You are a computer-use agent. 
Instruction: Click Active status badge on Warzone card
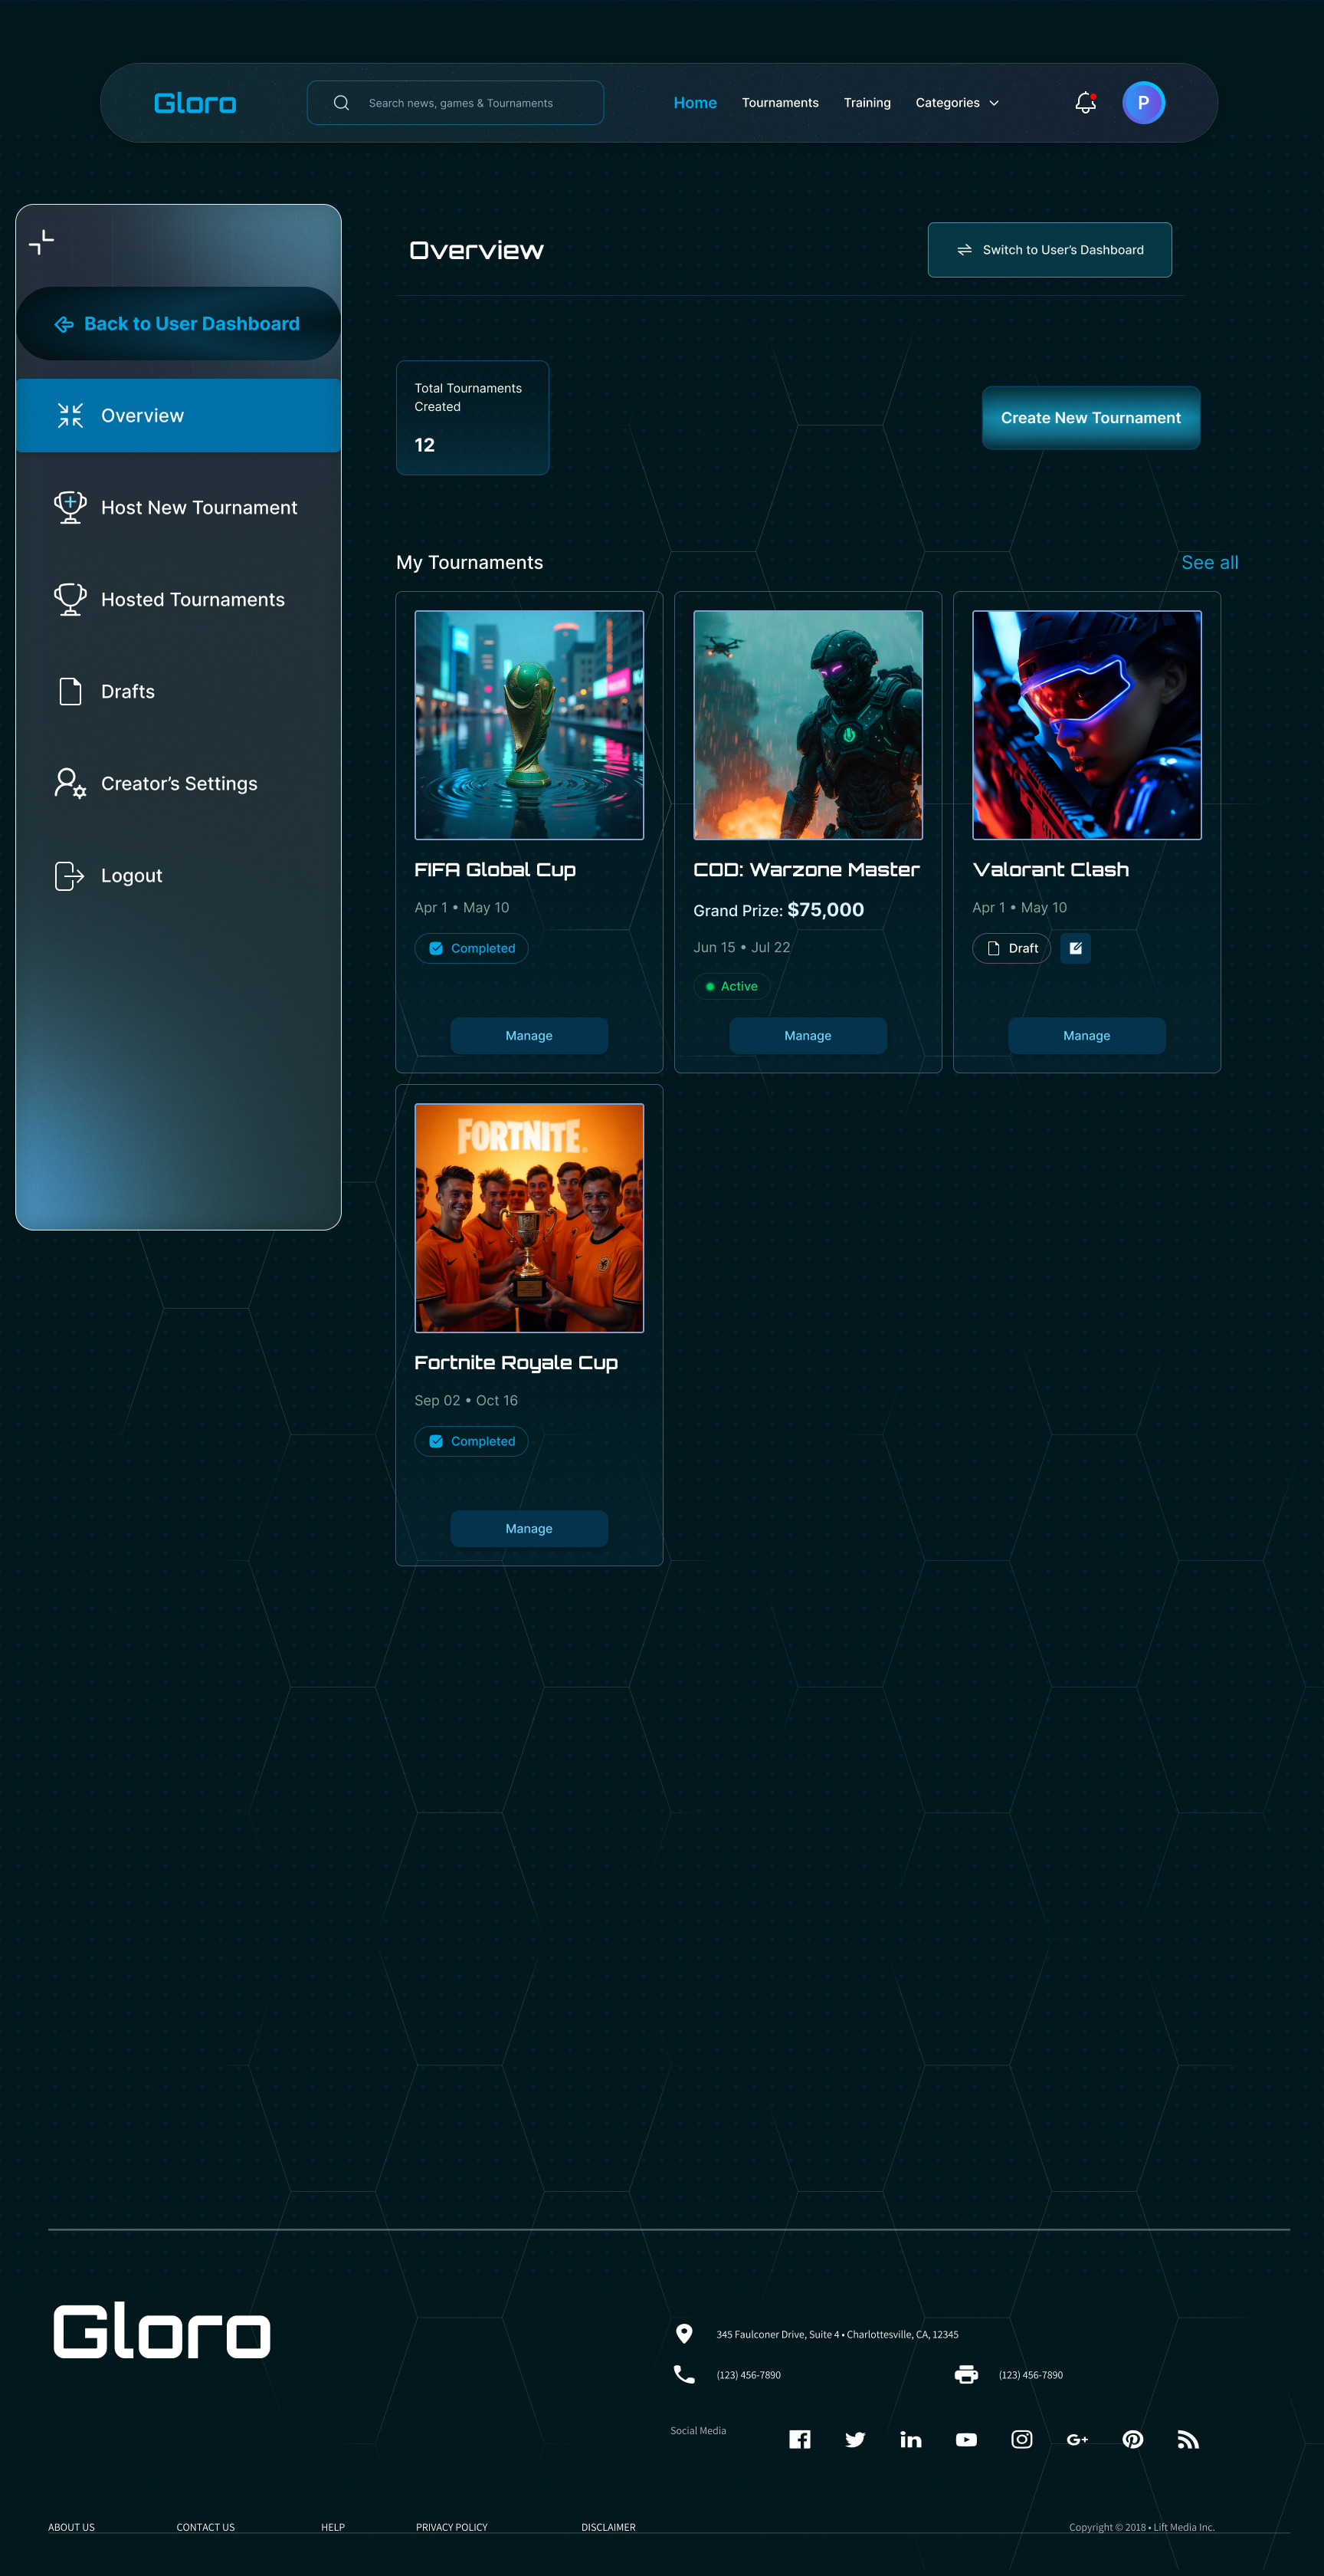point(732,986)
